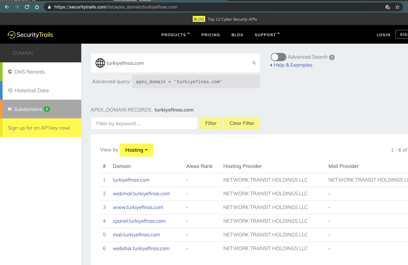The image size is (408, 265).
Task: Click the SecurityTrails logo
Action: [30, 35]
